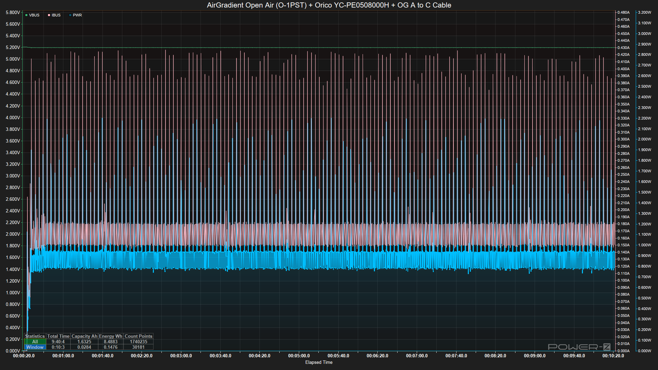This screenshot has height=370, width=658.
Task: Click the window time value '0:10:3'
Action: click(x=58, y=347)
